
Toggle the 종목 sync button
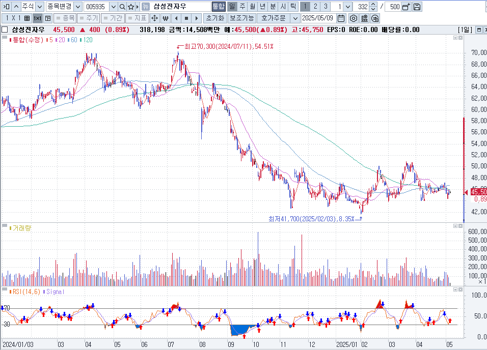coord(64,18)
